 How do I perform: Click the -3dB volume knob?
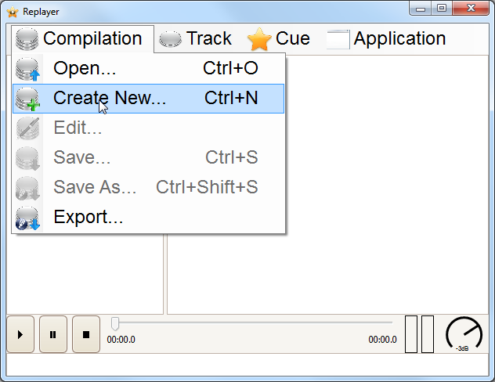click(x=464, y=334)
